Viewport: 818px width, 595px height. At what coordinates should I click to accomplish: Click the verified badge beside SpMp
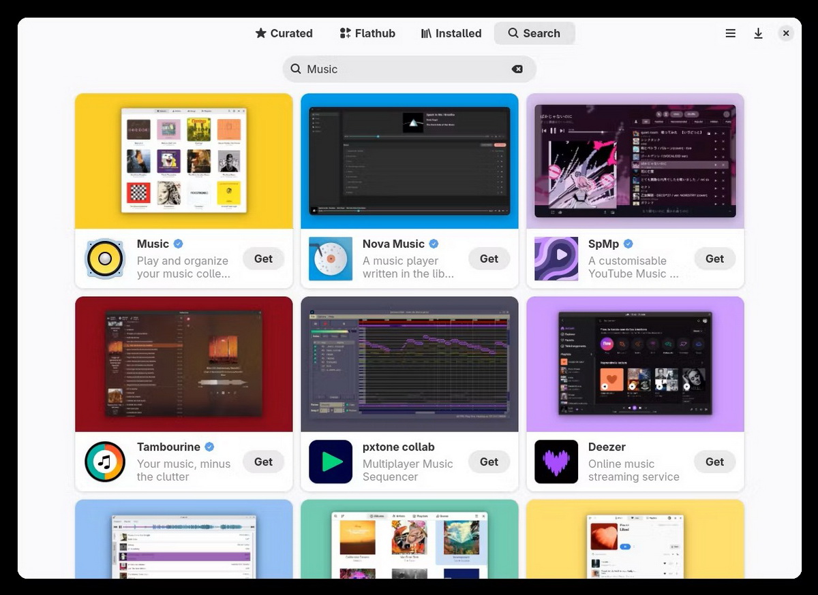tap(628, 244)
